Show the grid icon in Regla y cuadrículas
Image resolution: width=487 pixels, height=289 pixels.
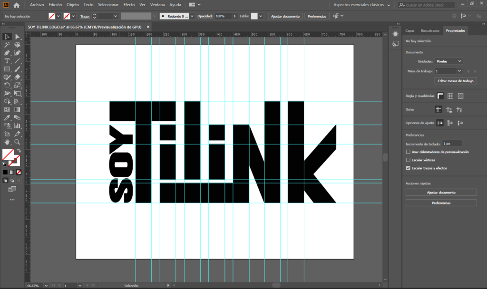pos(450,96)
